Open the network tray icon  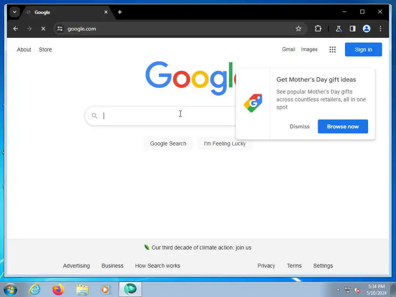click(348, 290)
